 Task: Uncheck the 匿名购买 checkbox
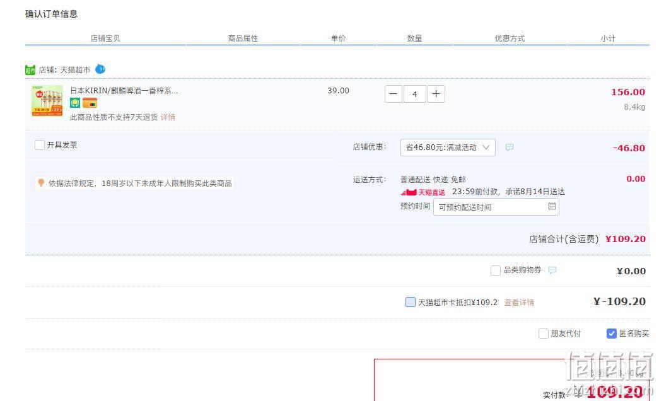click(612, 334)
